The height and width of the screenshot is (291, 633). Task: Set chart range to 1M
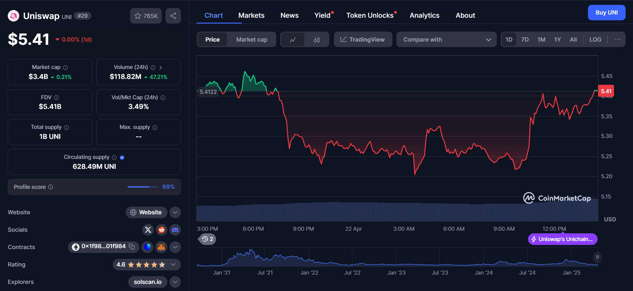tap(541, 40)
